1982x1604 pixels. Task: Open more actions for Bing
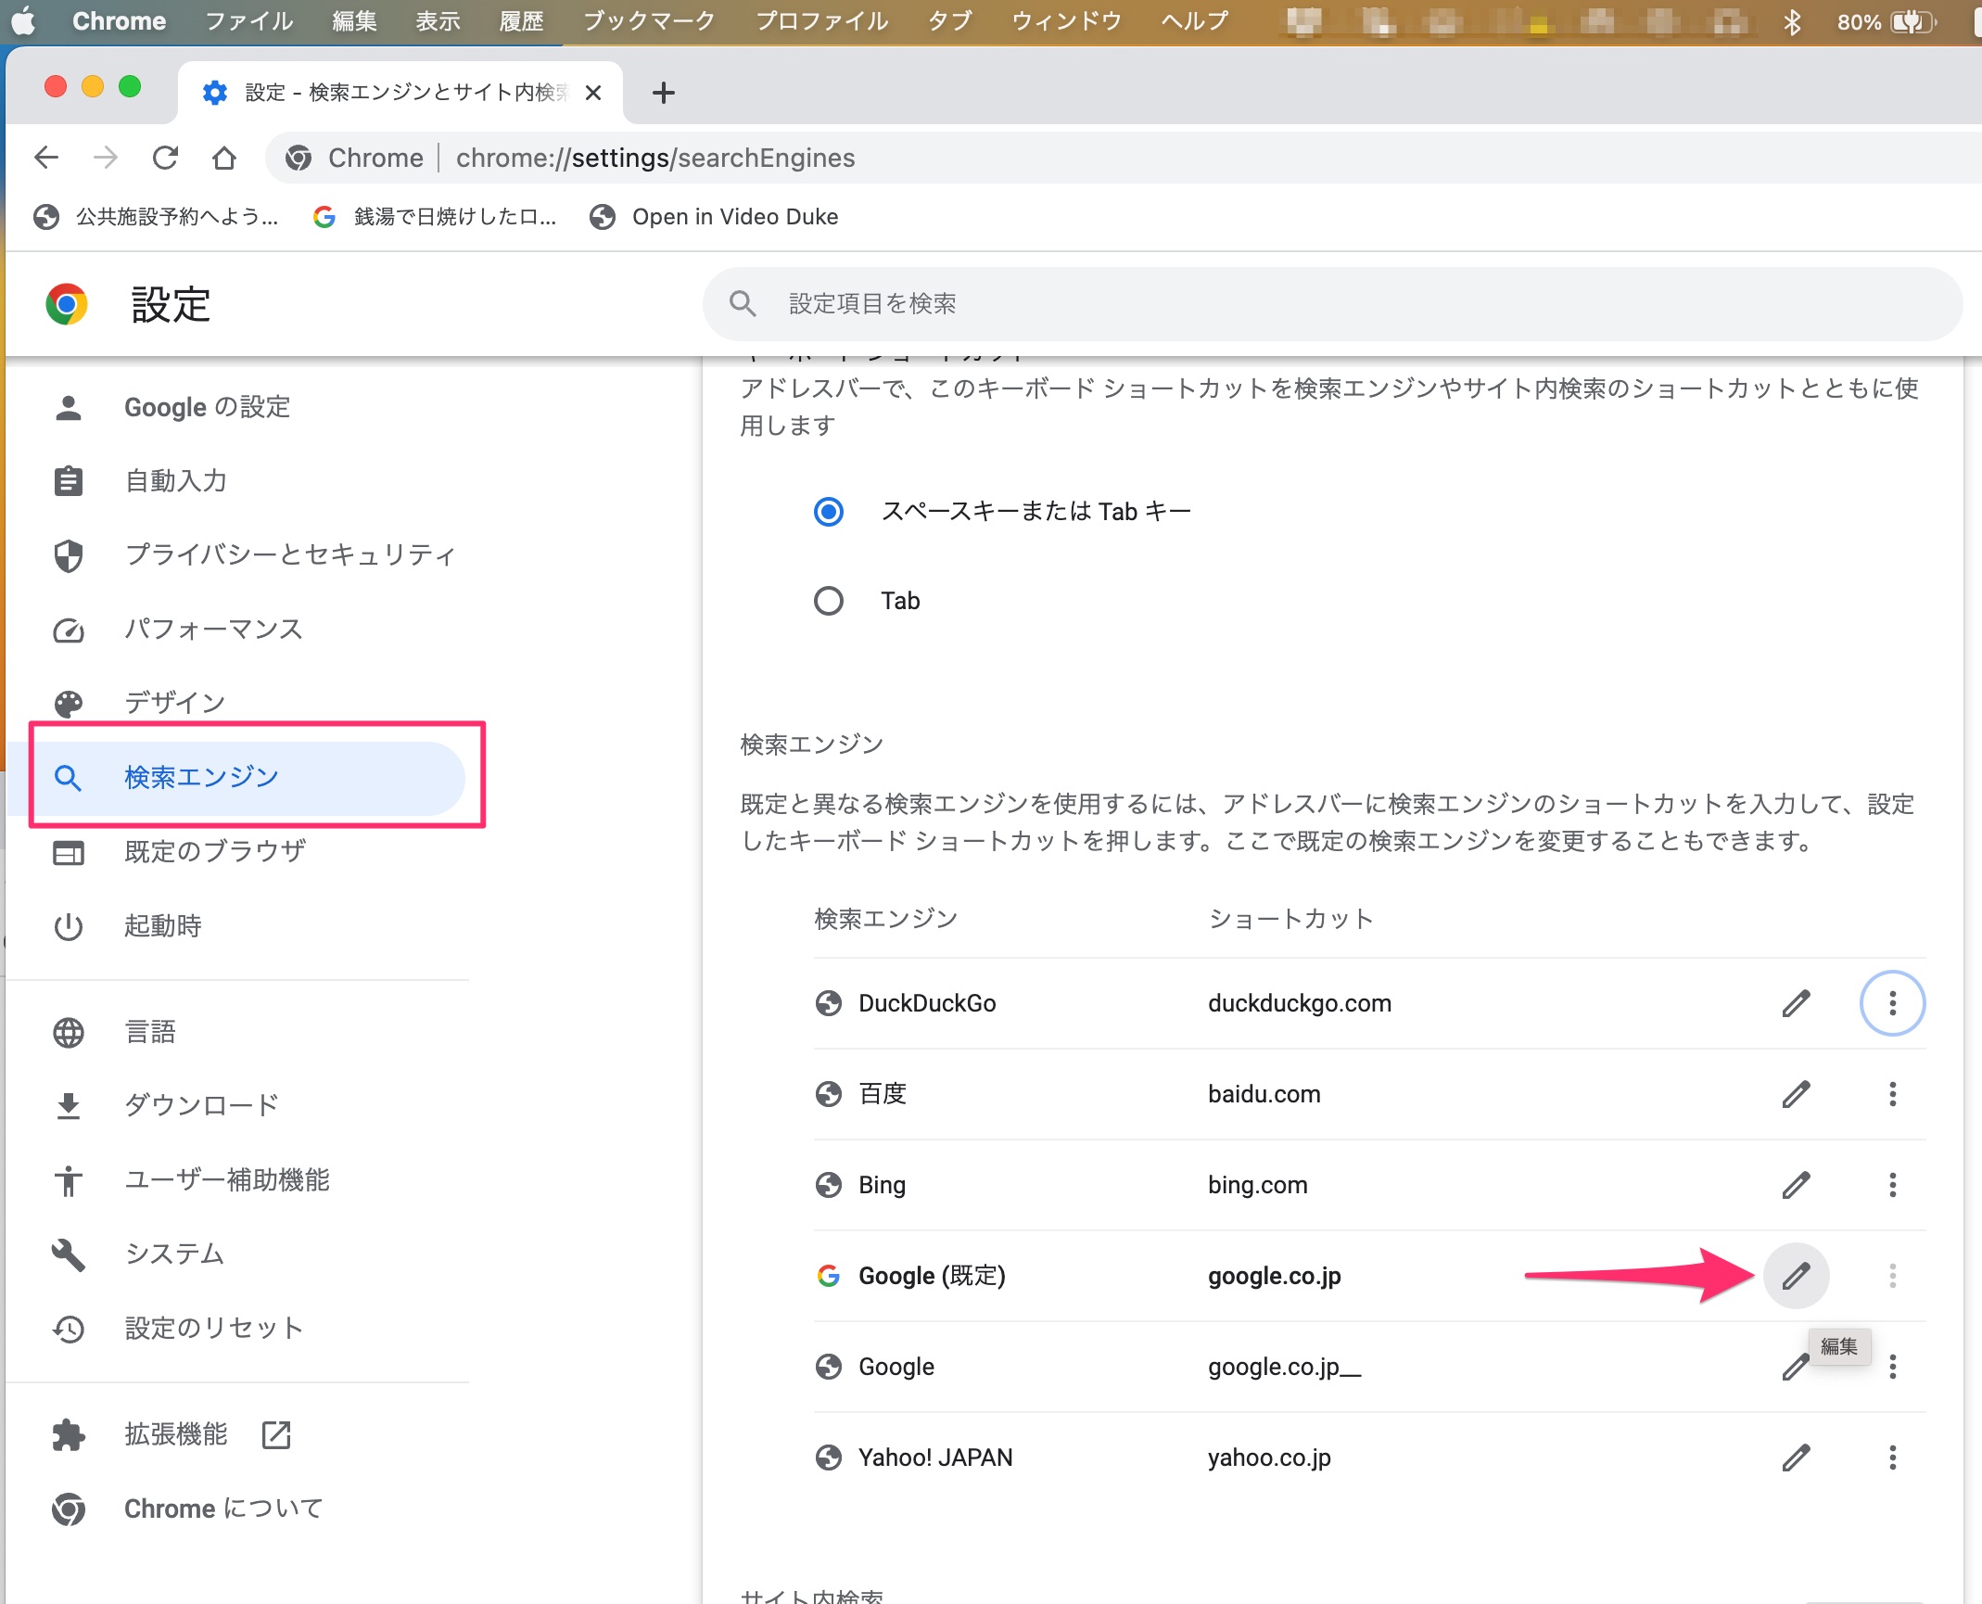[x=1892, y=1185]
